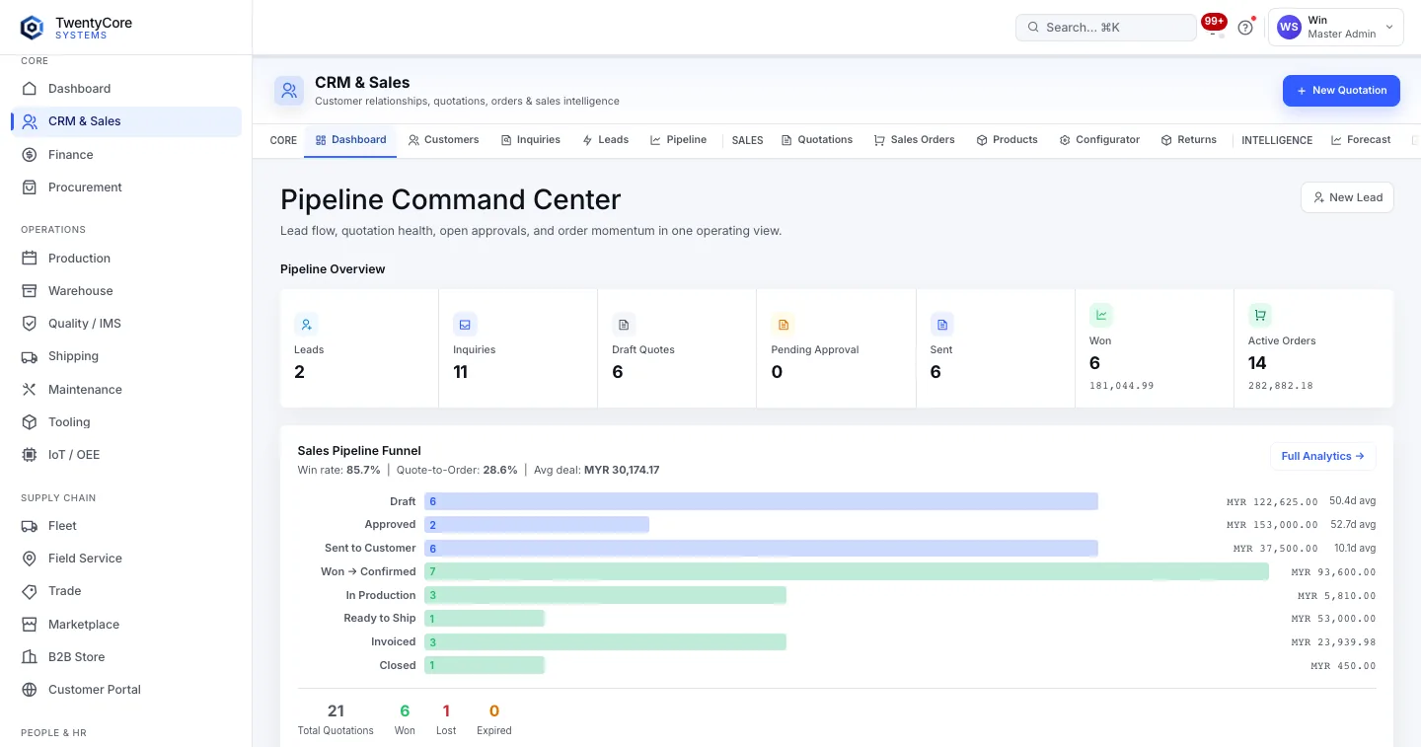Open the Fleet module

click(126, 526)
